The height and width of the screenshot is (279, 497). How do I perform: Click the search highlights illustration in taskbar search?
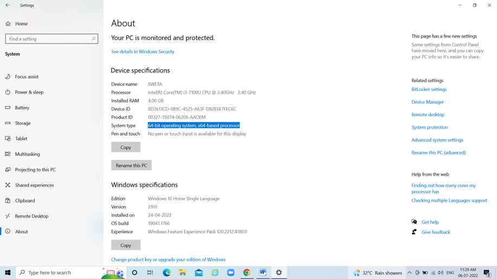coord(113,273)
